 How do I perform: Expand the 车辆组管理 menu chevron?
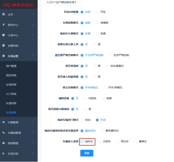click(33, 132)
